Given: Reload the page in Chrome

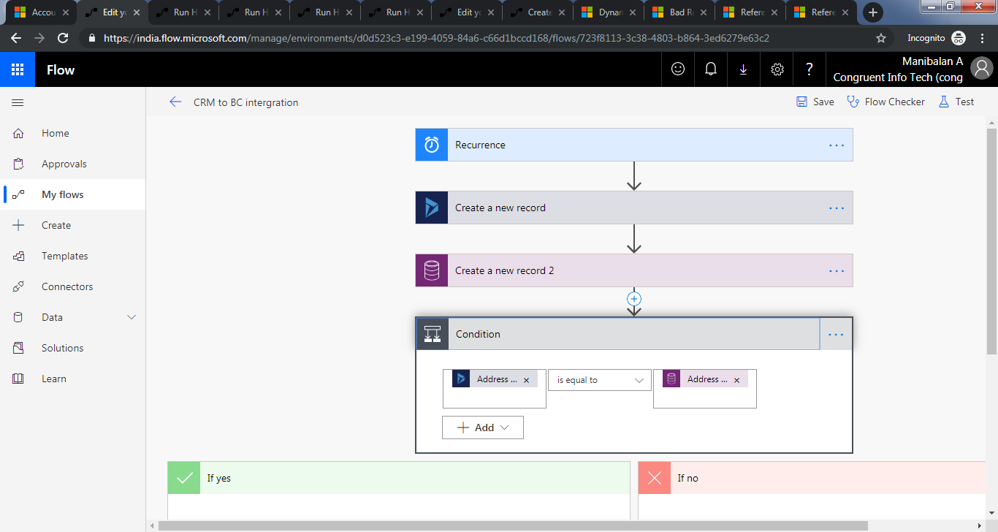Looking at the screenshot, I should [63, 38].
